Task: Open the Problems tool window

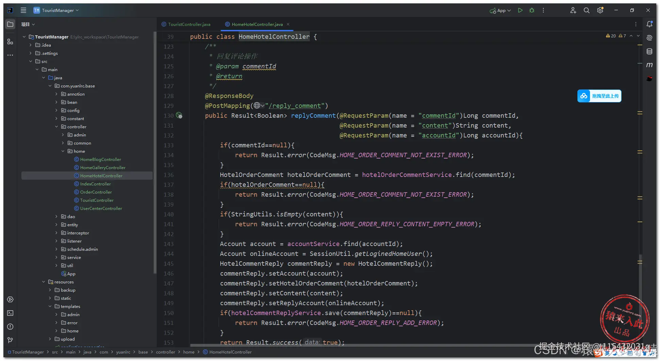Action: (10, 327)
